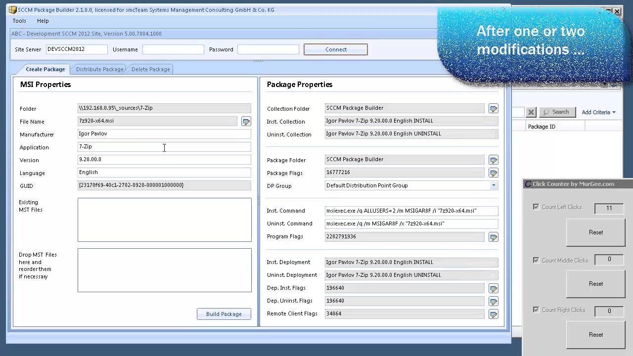Click the Manufacturer field Igor Pavlov
This screenshot has width=633, height=356.
[164, 134]
